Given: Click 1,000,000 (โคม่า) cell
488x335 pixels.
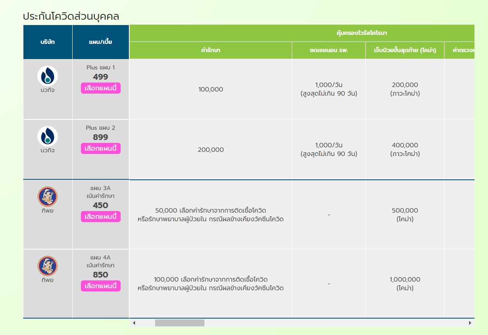Looking at the screenshot, I should pyautogui.click(x=405, y=284).
